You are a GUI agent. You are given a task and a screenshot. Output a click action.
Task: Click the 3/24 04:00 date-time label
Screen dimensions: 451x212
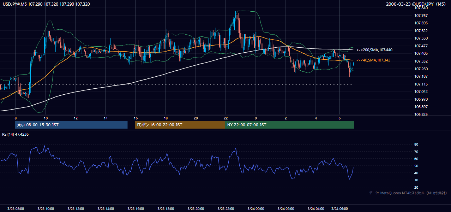tap(316, 209)
